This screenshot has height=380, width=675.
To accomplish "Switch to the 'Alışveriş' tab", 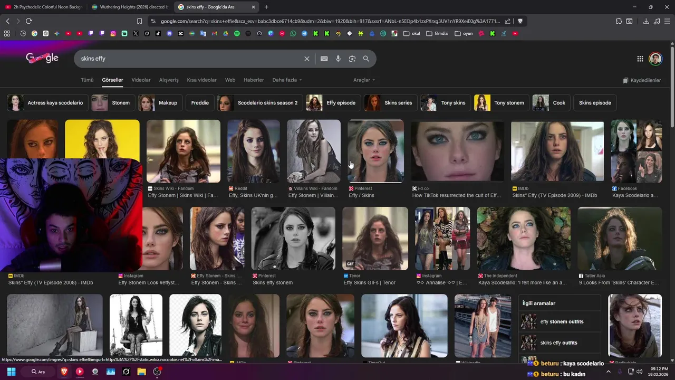I will point(169,80).
